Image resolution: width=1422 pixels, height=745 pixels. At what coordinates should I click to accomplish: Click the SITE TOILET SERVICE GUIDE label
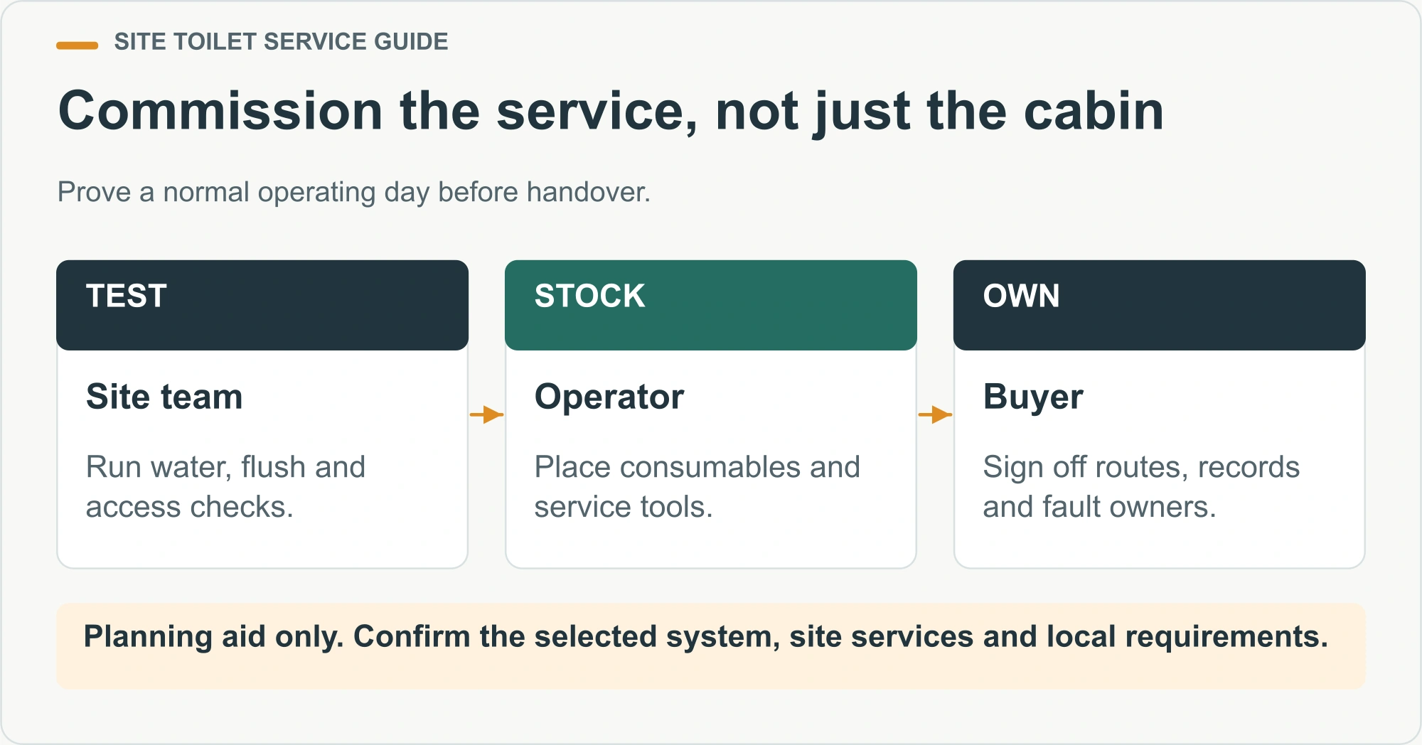point(281,42)
